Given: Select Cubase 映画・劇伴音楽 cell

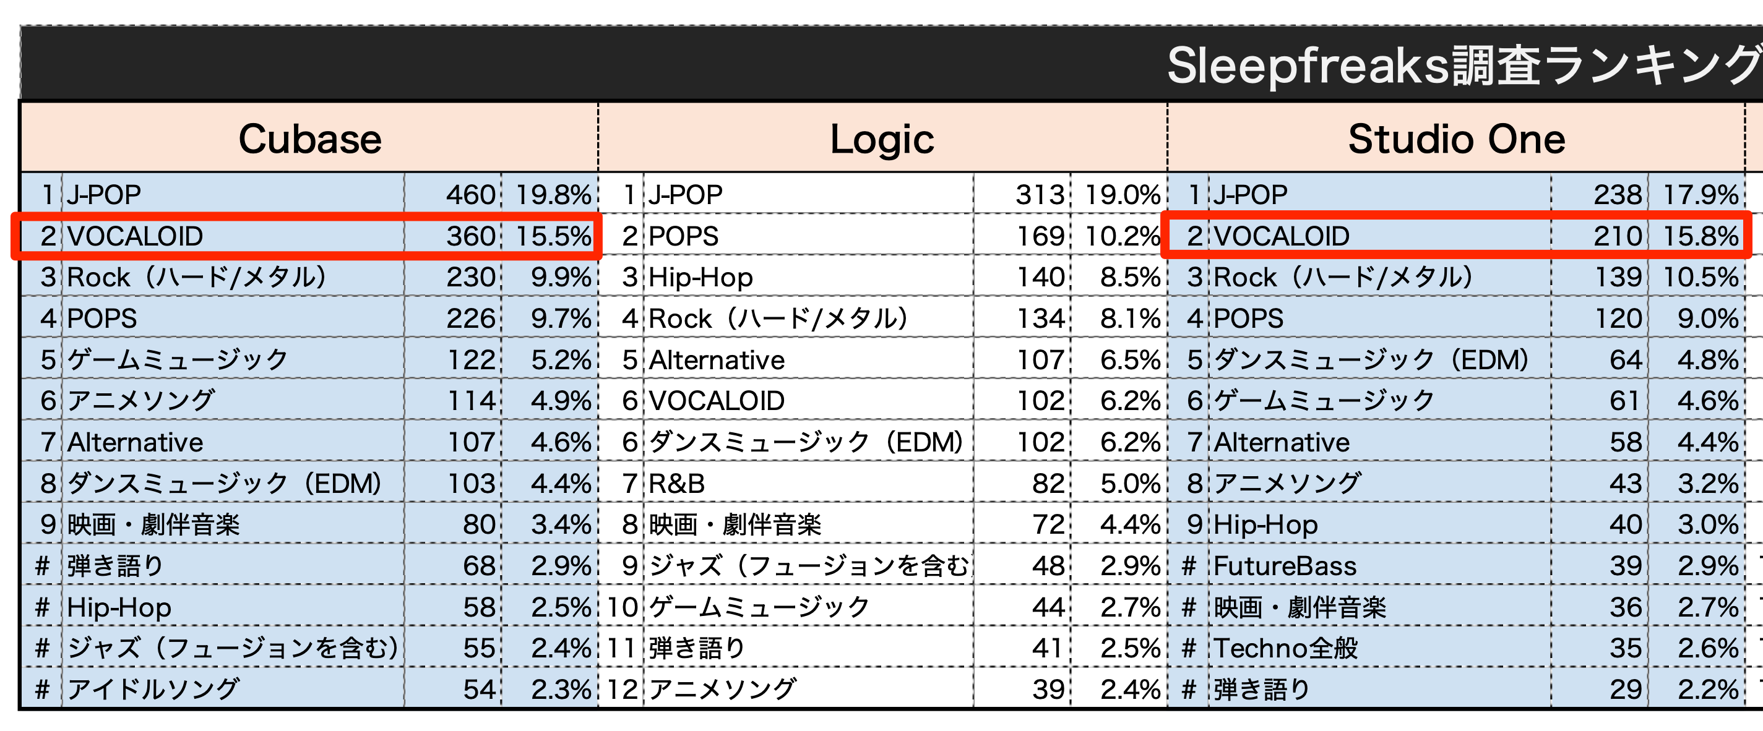Looking at the screenshot, I should click(x=233, y=524).
